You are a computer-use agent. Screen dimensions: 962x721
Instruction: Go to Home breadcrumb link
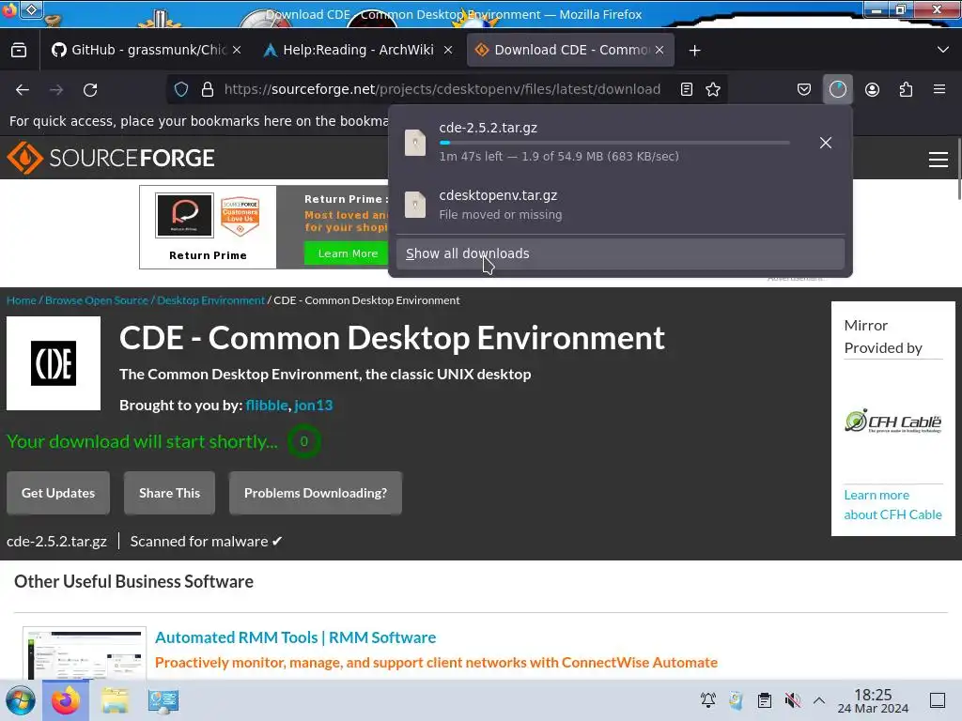click(x=22, y=300)
